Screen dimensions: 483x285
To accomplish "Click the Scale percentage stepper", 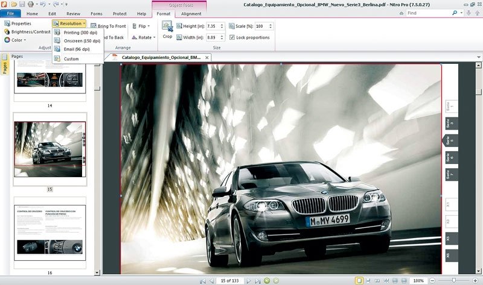I will (x=270, y=26).
